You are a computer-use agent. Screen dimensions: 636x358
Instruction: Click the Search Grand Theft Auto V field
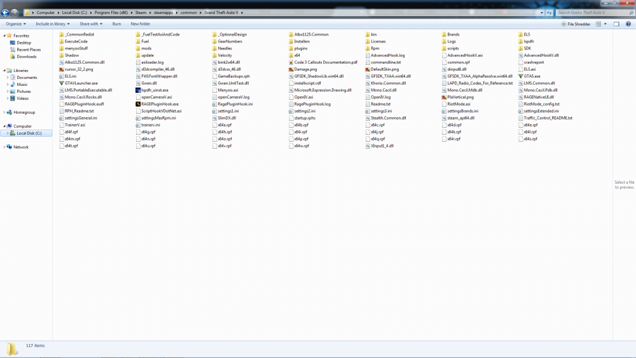[x=595, y=13]
